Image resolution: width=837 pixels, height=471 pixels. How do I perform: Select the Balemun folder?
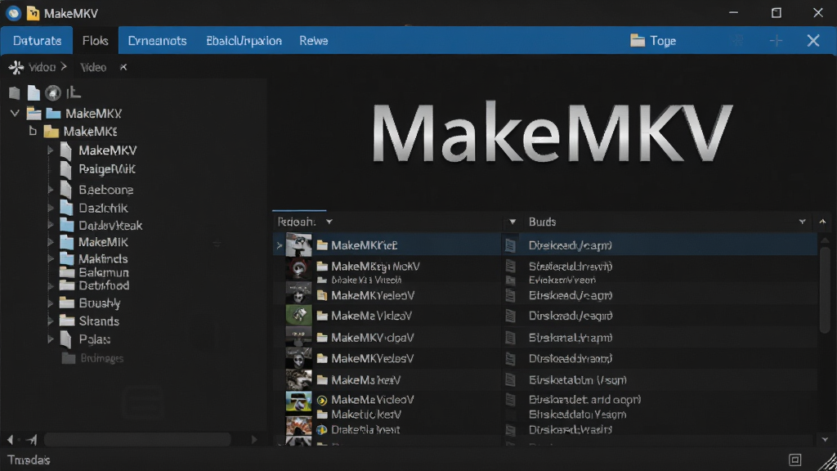[104, 272]
